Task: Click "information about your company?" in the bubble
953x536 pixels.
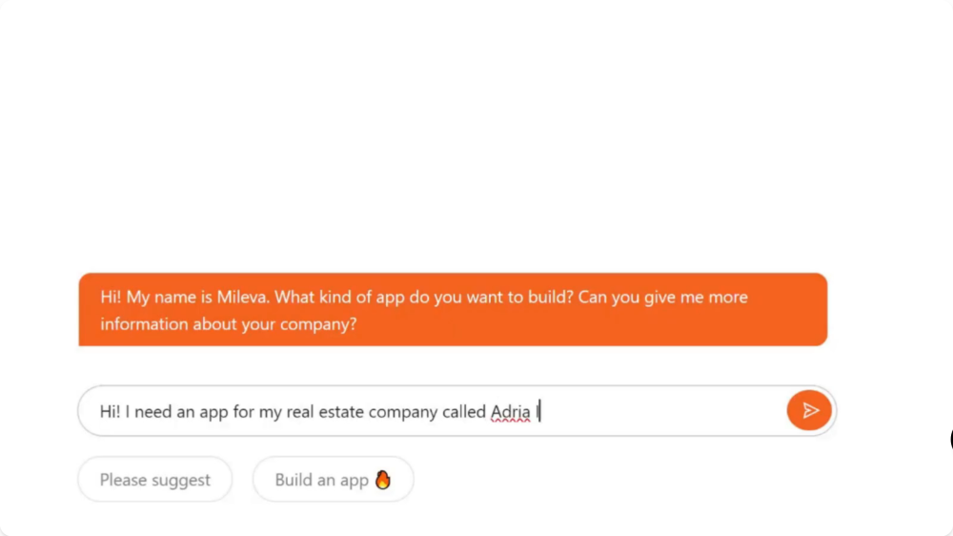Action: coord(229,324)
